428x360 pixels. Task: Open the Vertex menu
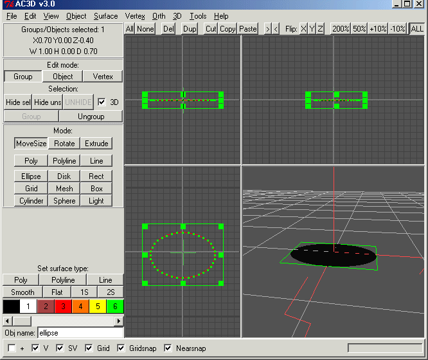135,16
